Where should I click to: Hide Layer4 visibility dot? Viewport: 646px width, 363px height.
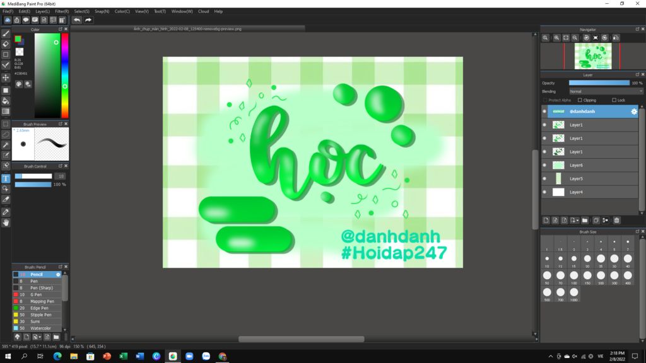click(x=544, y=192)
